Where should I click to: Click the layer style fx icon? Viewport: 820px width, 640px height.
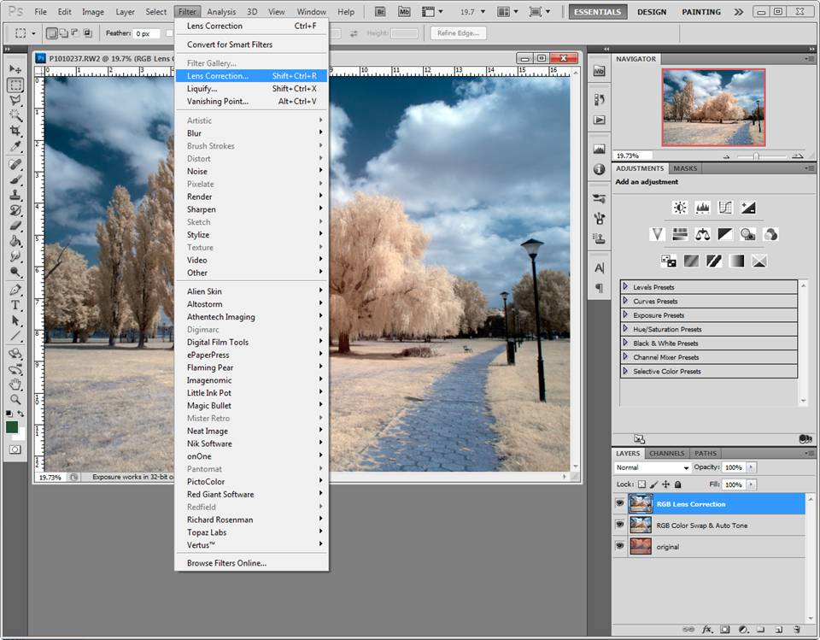coord(707,629)
